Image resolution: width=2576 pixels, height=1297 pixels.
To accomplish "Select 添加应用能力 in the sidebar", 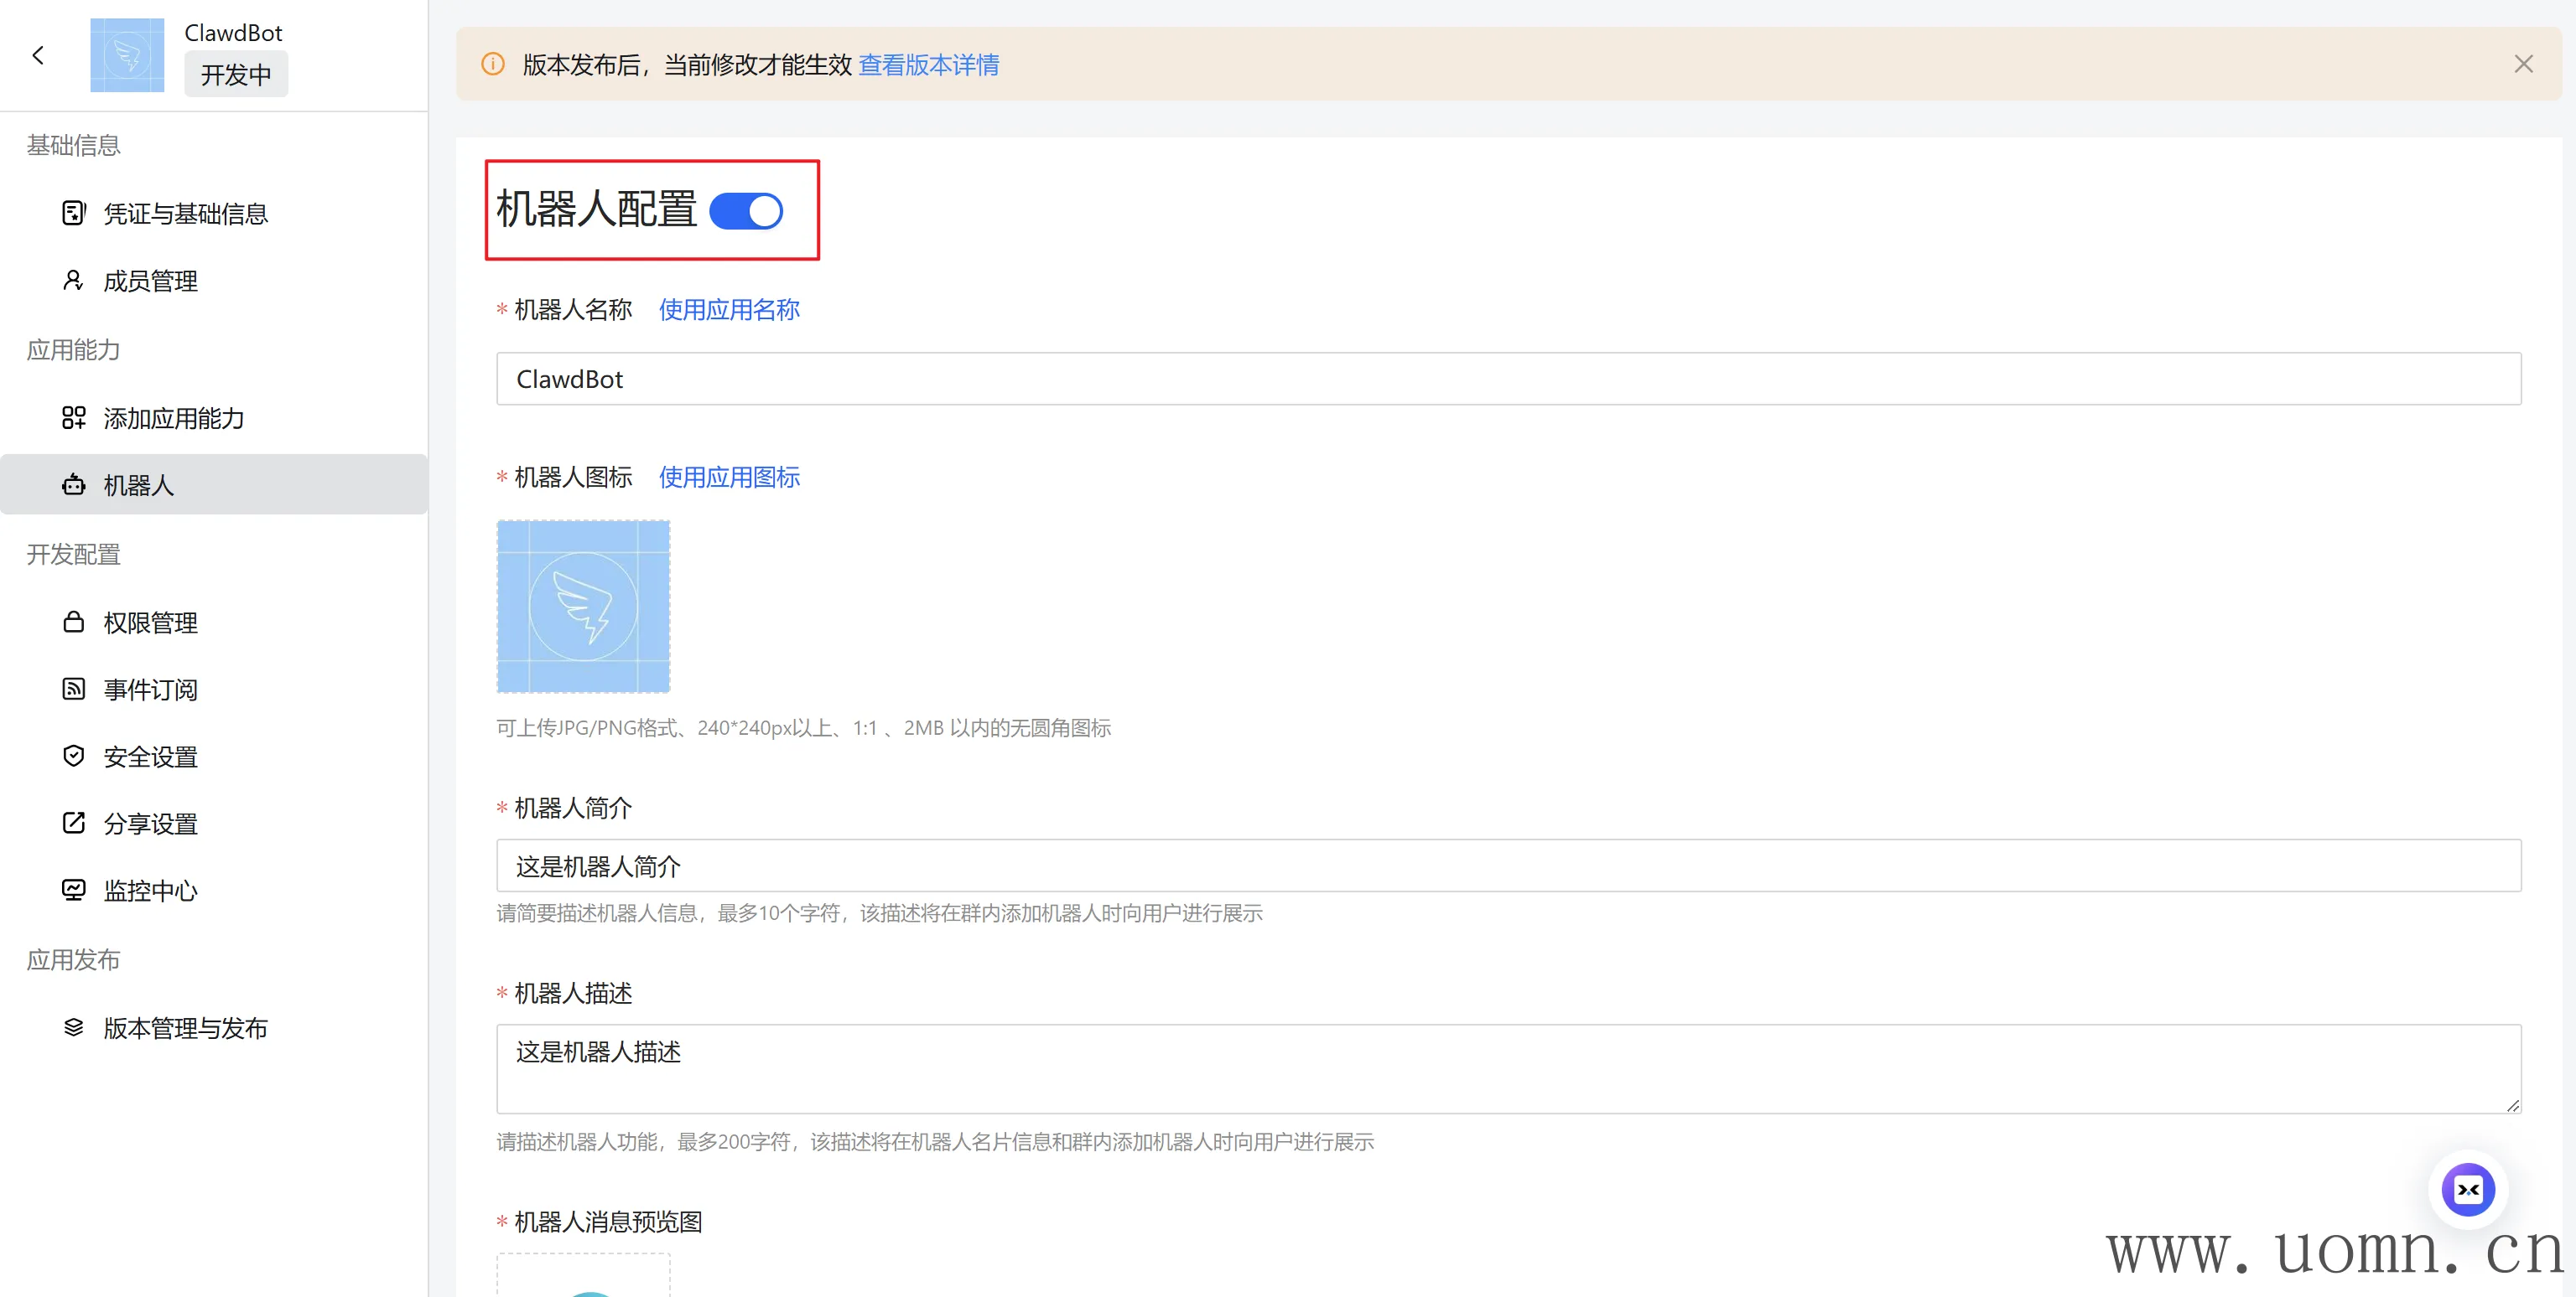I will 173,418.
